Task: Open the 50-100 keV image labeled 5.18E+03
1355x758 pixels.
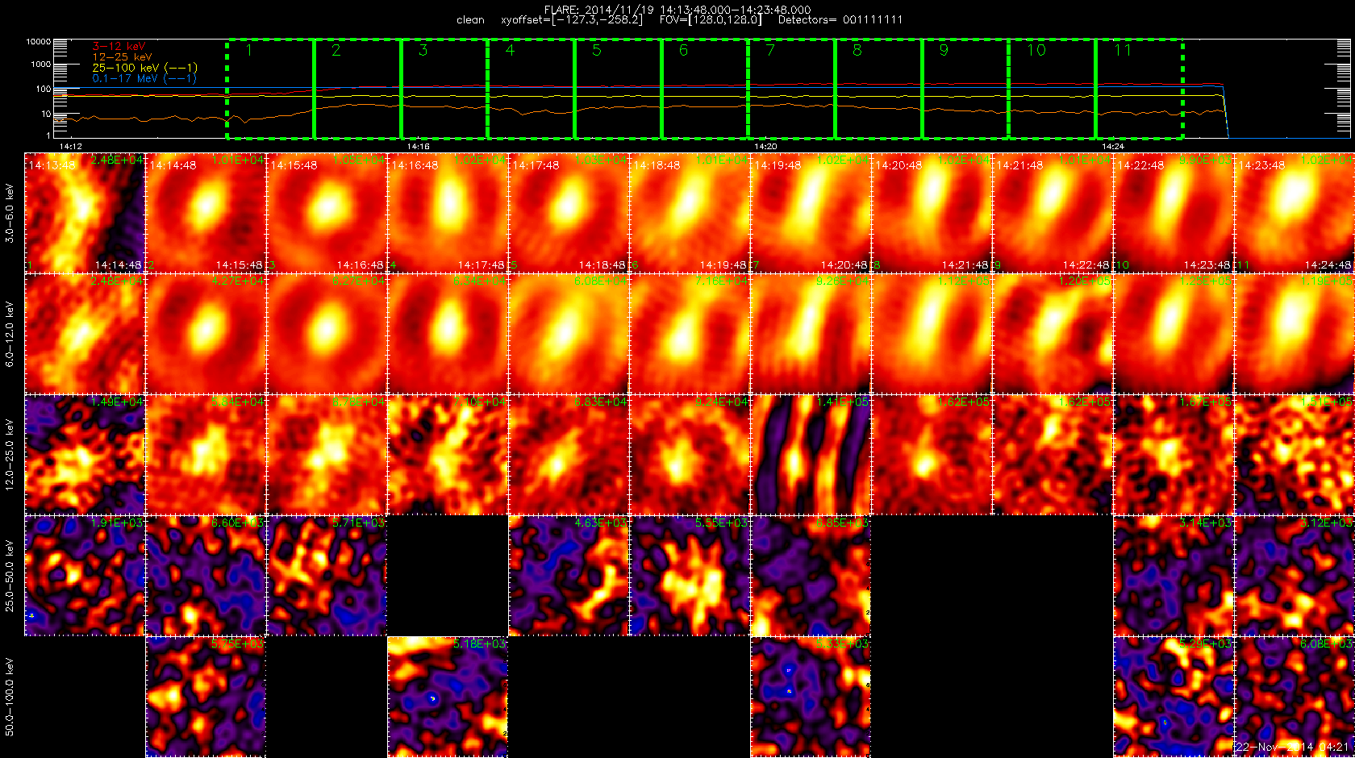Action: (x=448, y=697)
